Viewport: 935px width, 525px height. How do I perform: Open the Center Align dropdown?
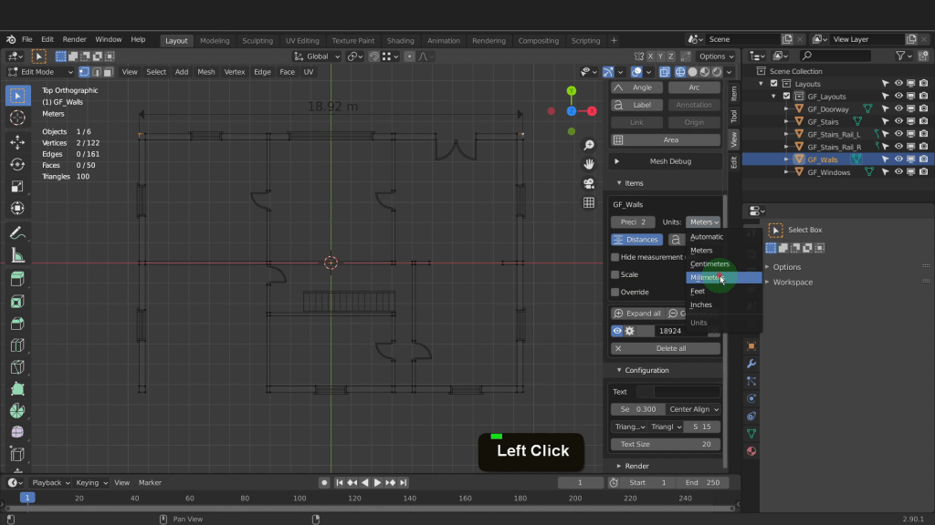point(693,409)
